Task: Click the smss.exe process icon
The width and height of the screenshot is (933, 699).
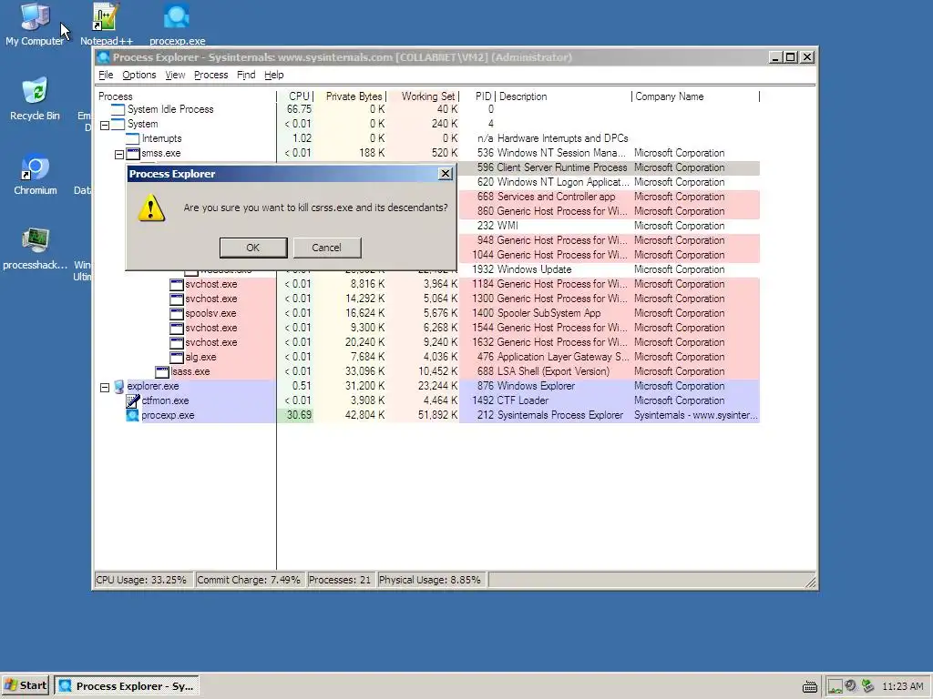Action: pyautogui.click(x=133, y=153)
